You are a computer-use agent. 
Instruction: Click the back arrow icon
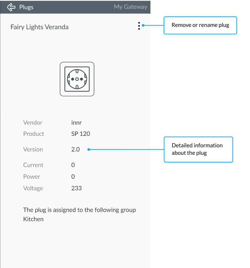[11, 7]
